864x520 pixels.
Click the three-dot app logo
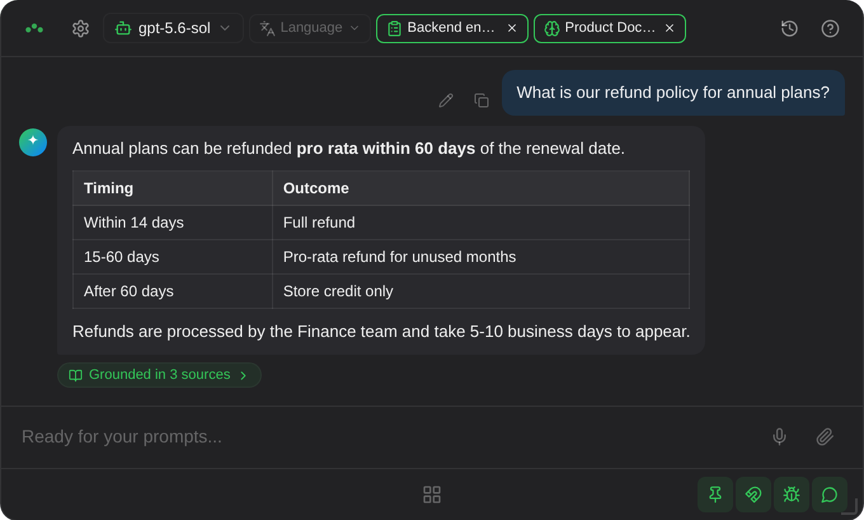coord(34,29)
